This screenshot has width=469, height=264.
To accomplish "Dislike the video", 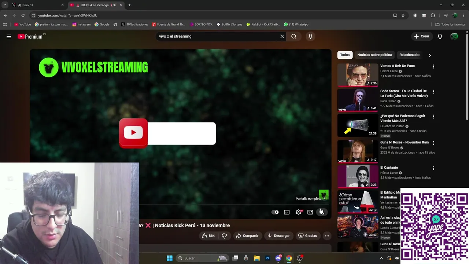I will click(x=224, y=236).
